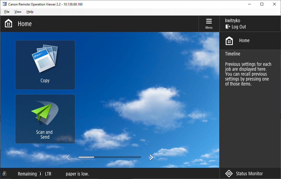Open the hamburger Menu on the top bar
This screenshot has height=179, width=281.
(209, 23)
